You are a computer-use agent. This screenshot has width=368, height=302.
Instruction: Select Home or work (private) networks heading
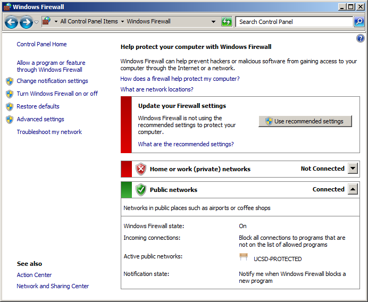(x=200, y=169)
